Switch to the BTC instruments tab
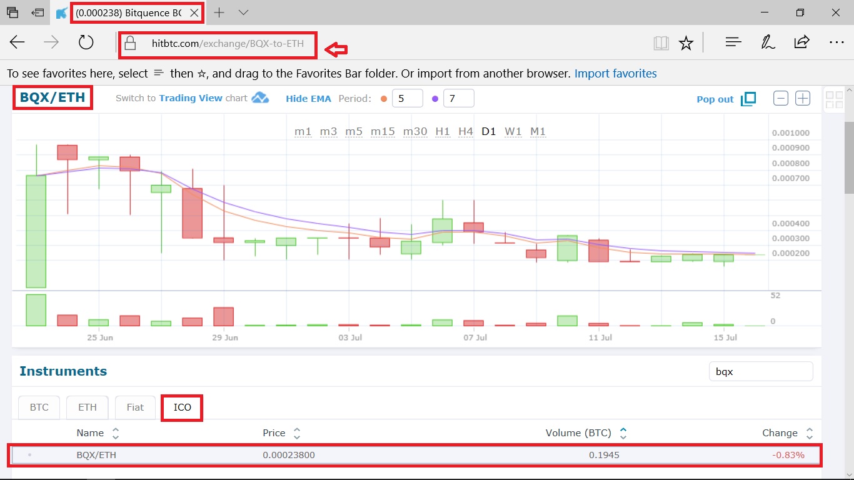Image resolution: width=854 pixels, height=480 pixels. coord(39,407)
